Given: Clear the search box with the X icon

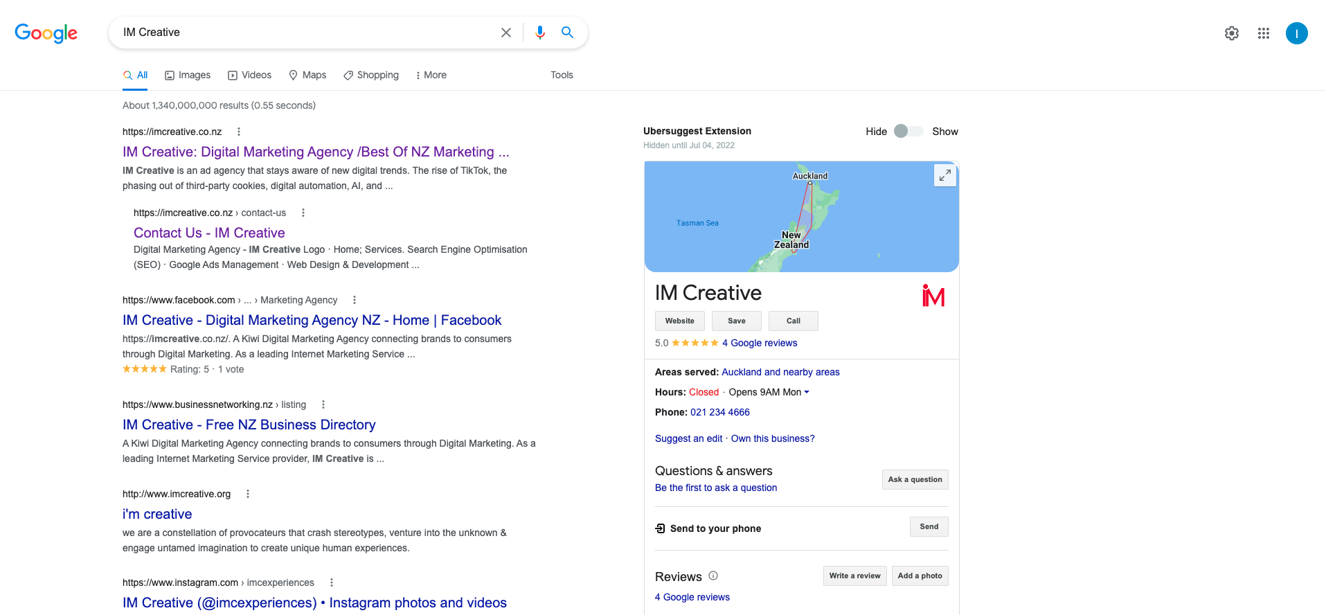Looking at the screenshot, I should tap(506, 33).
